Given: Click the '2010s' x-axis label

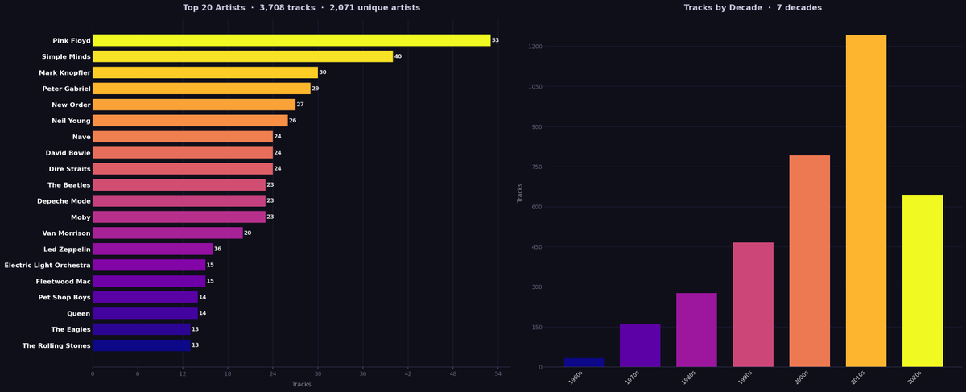Looking at the screenshot, I should 859,376.
